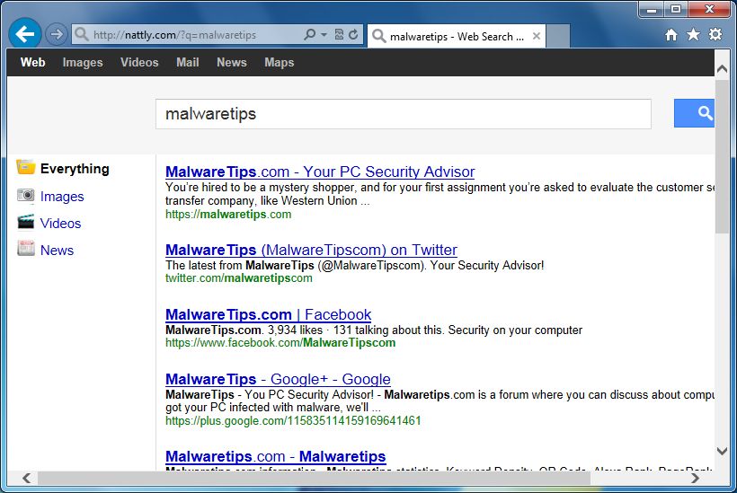Open the Tools gear icon
This screenshot has width=737, height=493.
[715, 34]
